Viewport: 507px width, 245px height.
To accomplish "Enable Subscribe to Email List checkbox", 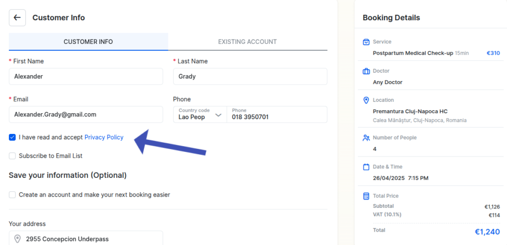I will (x=12, y=156).
